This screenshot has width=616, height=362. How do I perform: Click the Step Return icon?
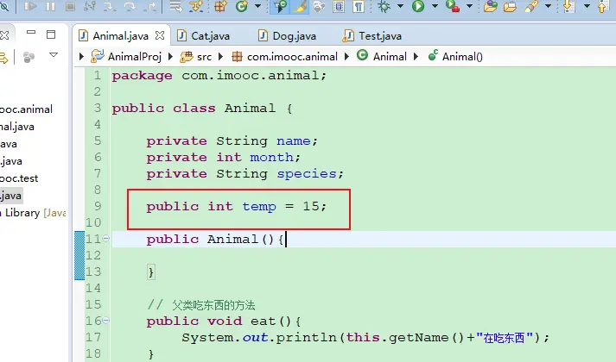coord(149,6)
